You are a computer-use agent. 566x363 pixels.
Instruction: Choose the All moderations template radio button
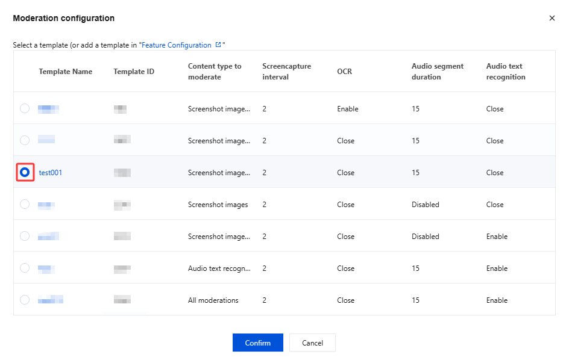[x=25, y=300]
